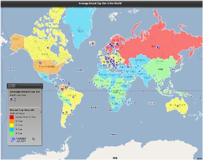The image size is (203, 160).
Task: Click the TargetMap legend header bar
Action: (25, 86)
